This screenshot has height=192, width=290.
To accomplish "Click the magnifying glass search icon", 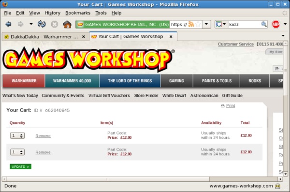I will (x=264, y=24).
